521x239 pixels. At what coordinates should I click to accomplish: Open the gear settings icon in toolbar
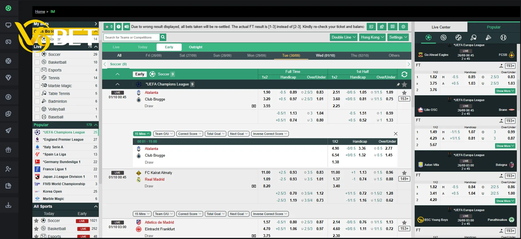tap(403, 27)
